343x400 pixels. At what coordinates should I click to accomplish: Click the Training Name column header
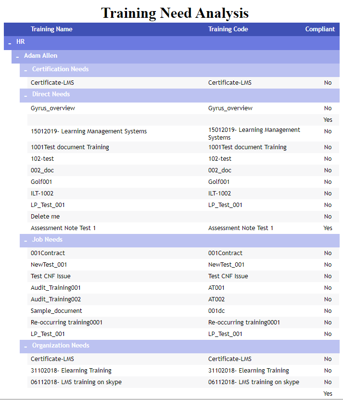tap(51, 29)
